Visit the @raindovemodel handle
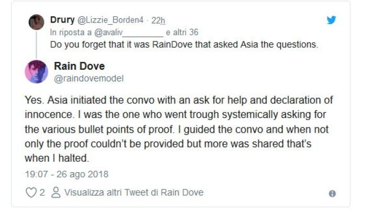Viewport: 372px width, 212px height. tap(89, 78)
